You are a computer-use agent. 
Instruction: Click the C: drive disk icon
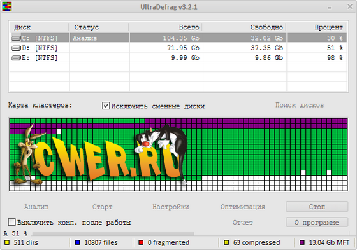[x=16, y=38]
